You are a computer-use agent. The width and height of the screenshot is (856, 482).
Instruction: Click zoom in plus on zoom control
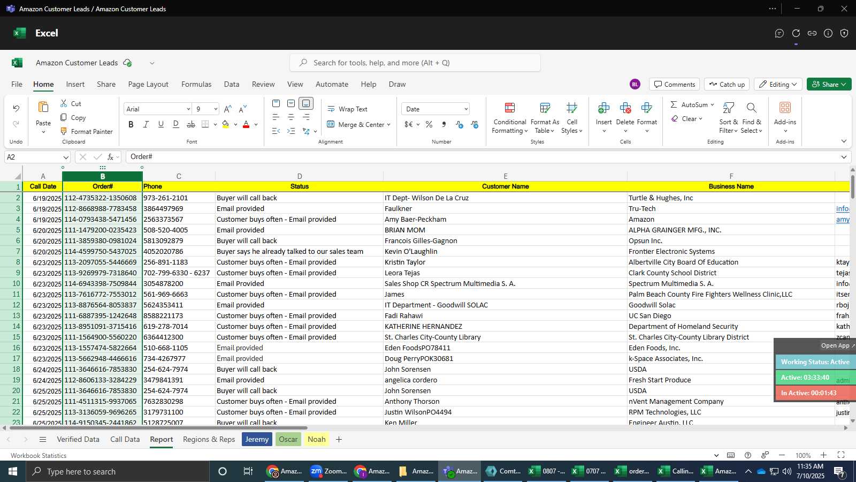tap(824, 455)
